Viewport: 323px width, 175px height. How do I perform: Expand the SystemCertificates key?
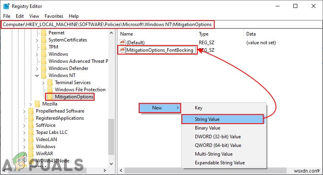(x=37, y=40)
